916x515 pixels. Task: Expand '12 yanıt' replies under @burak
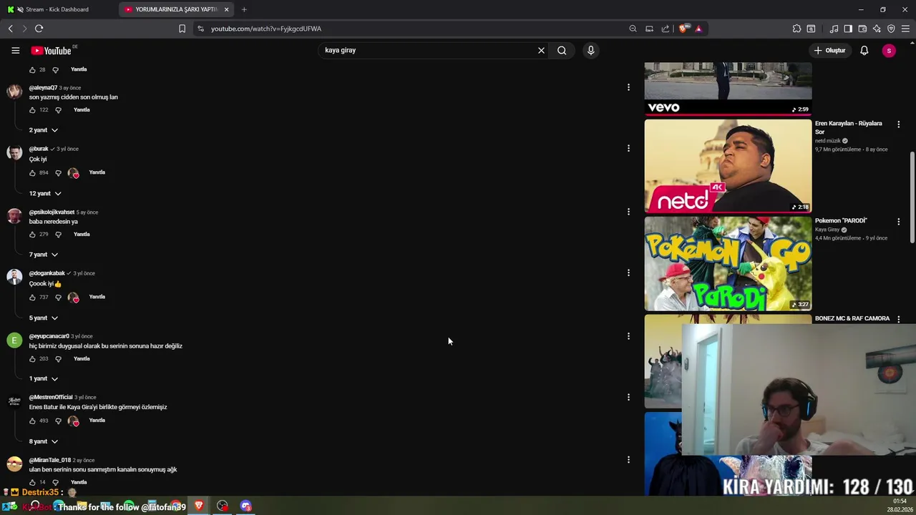point(45,193)
